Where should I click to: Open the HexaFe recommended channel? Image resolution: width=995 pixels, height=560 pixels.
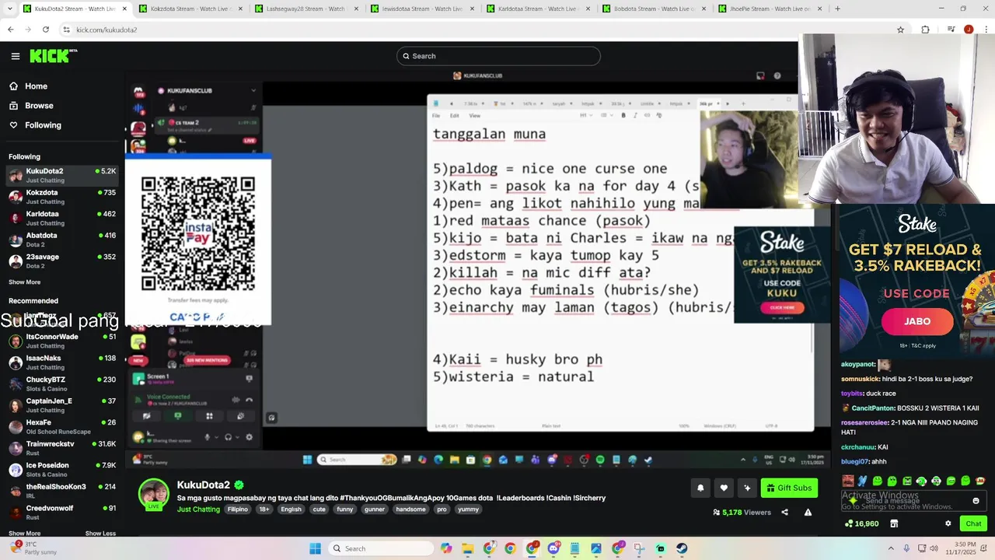tap(62, 427)
